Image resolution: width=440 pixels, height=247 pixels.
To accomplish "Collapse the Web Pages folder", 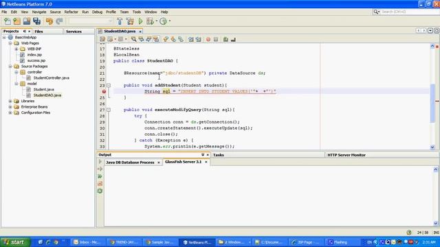I will click(x=10, y=43).
